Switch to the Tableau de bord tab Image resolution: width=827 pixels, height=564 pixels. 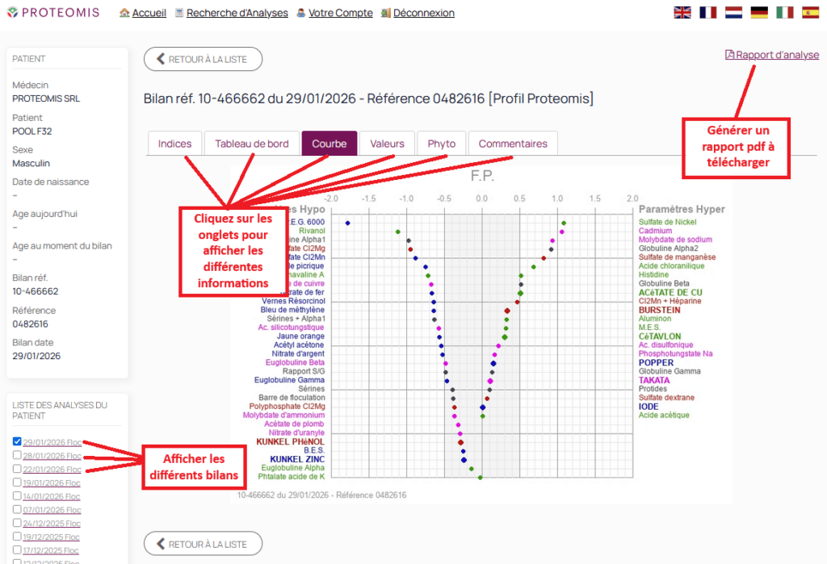point(251,144)
